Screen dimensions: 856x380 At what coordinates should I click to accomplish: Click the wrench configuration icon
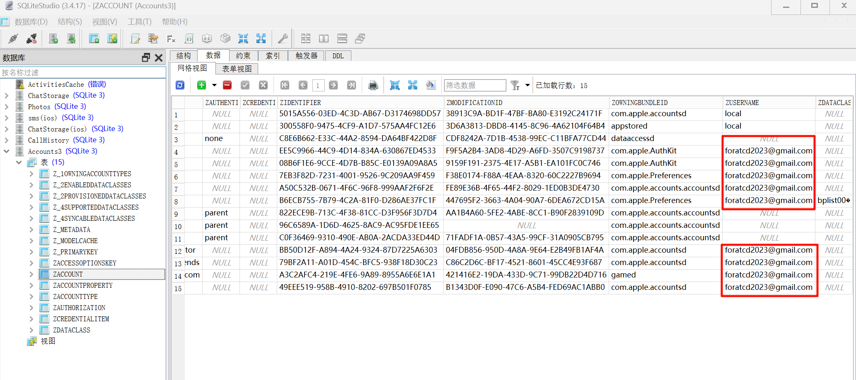point(283,39)
